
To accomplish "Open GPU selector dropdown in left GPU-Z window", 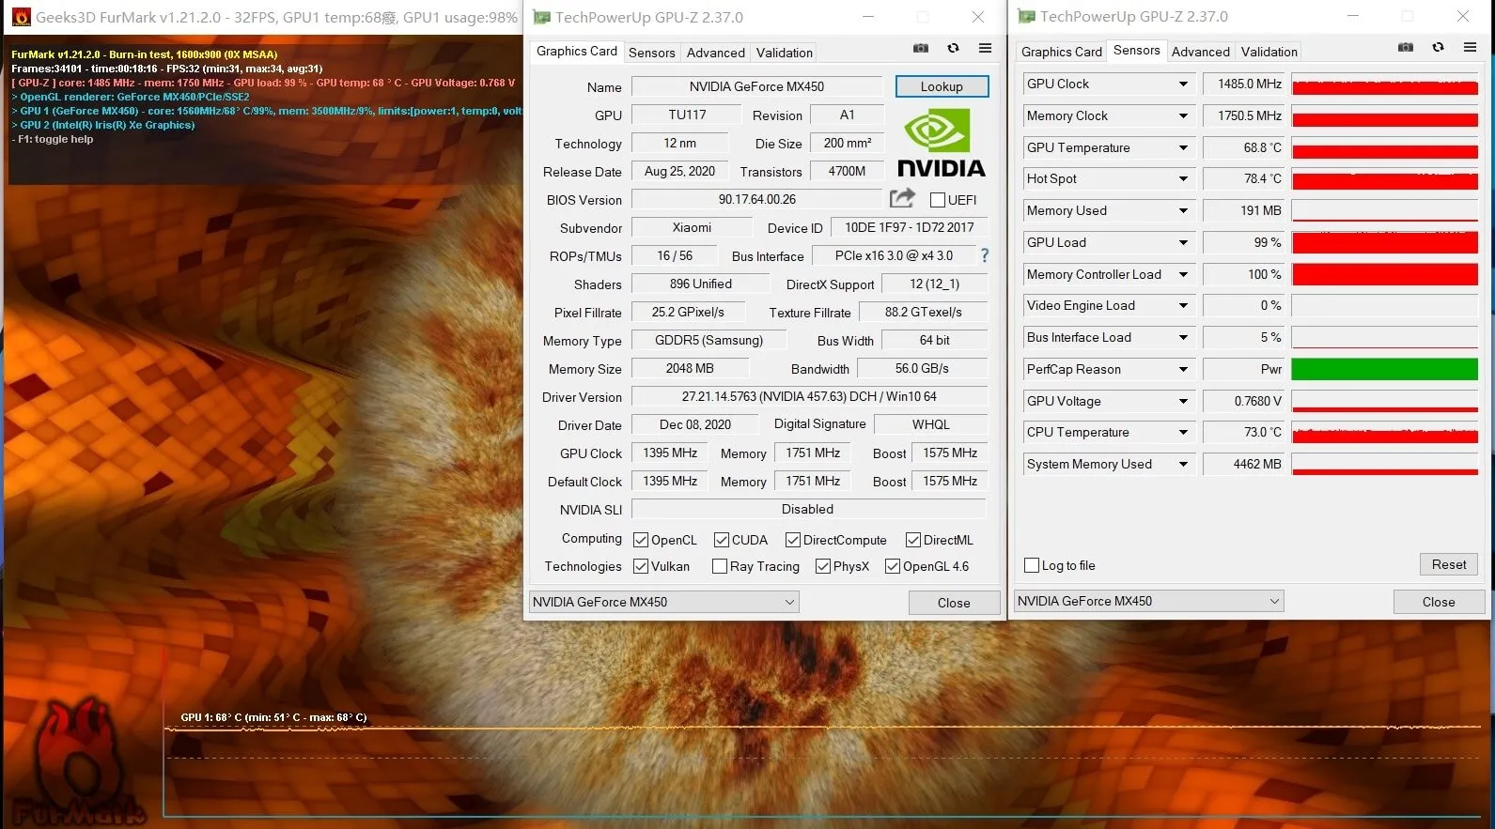I will (663, 602).
